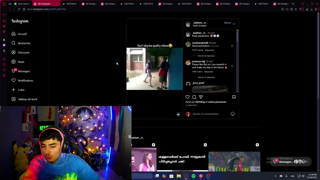This screenshot has height=180, width=320.
Task: Open Spotify from the taskbar
Action: pyautogui.click(x=193, y=176)
